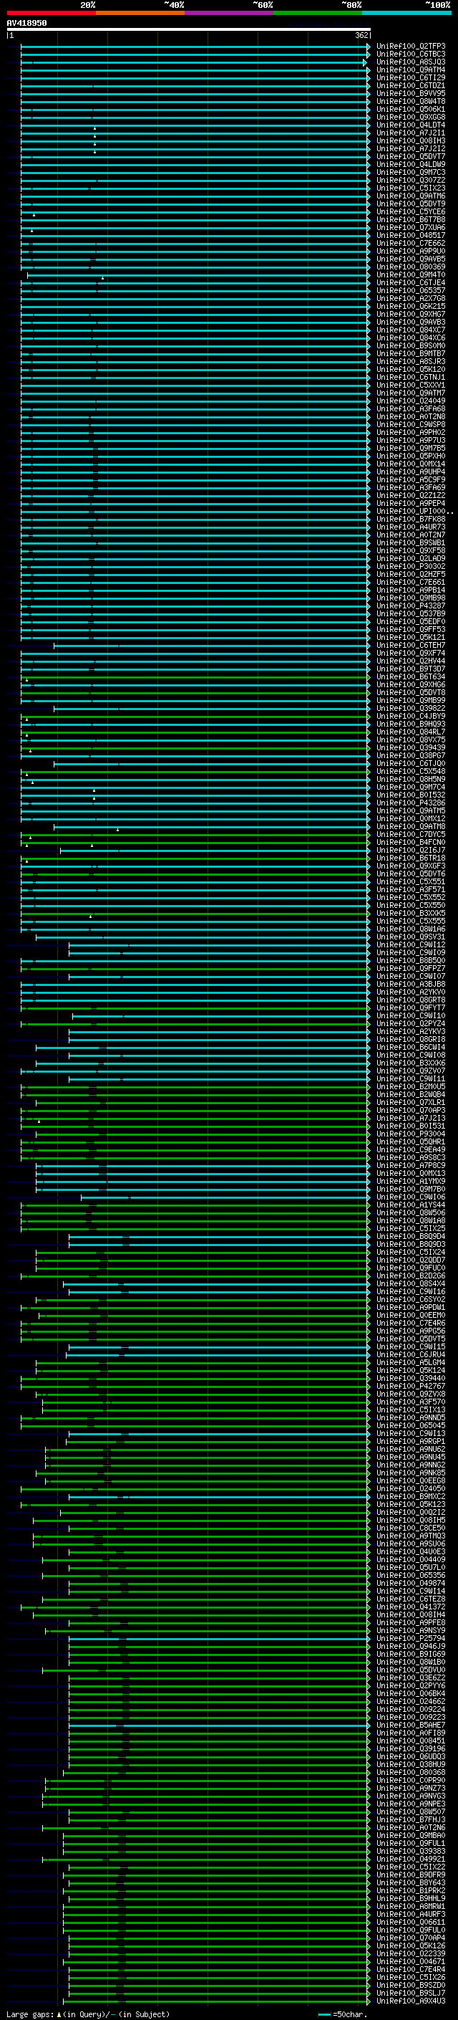This screenshot has height=2020, width=458.
Task: Open hit UniRef100_C6TBC3
Action: coord(411,54)
